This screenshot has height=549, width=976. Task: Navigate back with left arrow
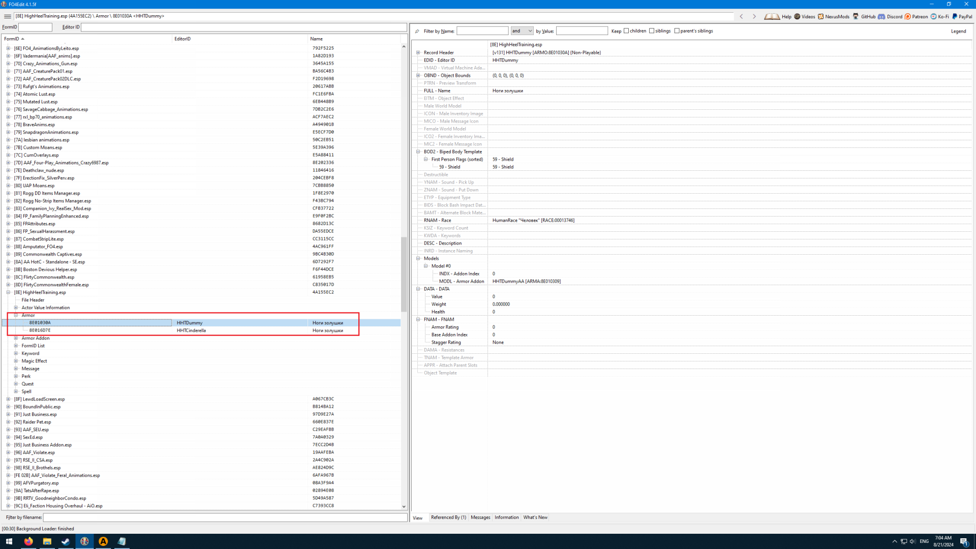click(x=742, y=16)
